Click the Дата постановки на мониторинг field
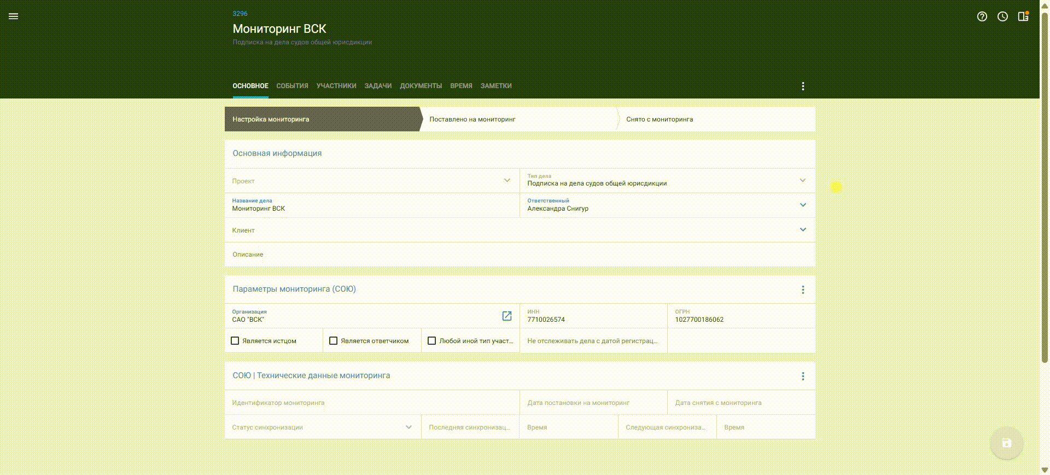Viewport: 1050px width, 475px height. (x=593, y=402)
